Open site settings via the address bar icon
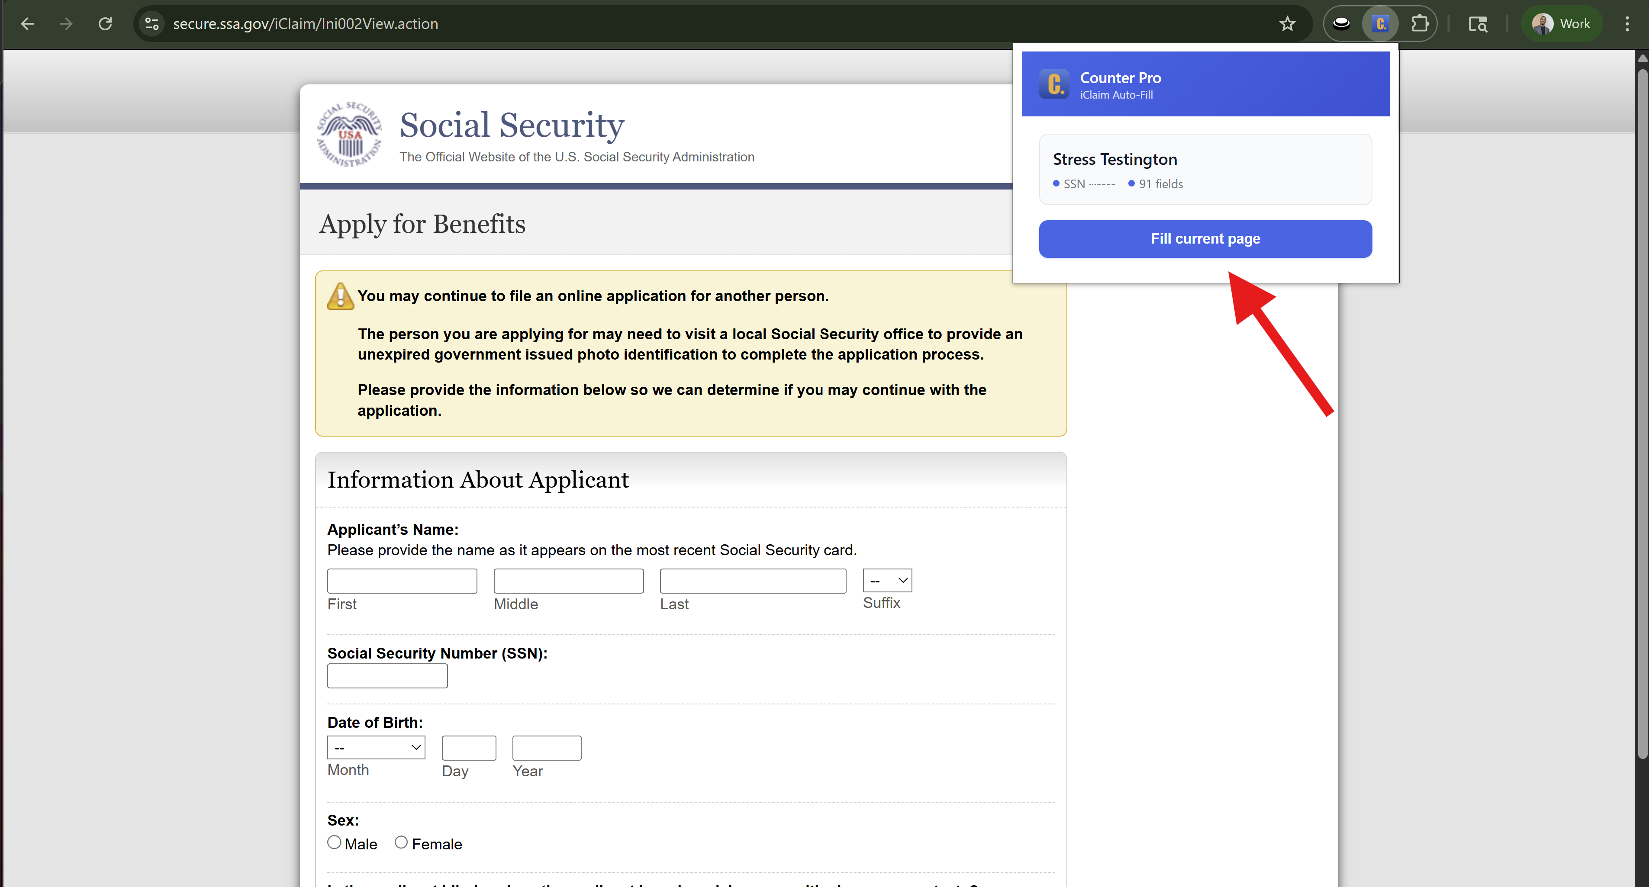 pos(152,24)
